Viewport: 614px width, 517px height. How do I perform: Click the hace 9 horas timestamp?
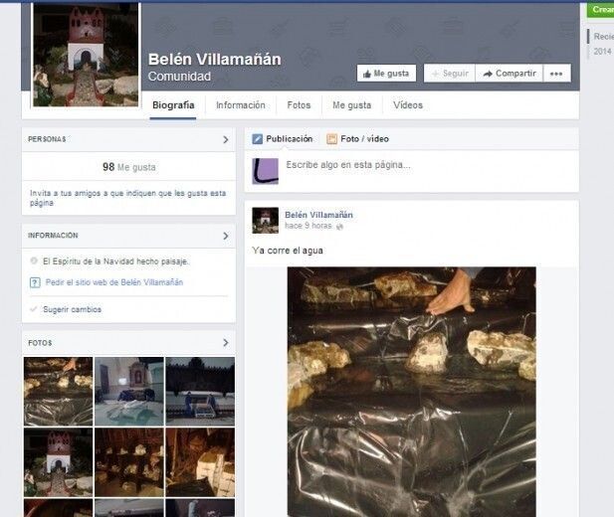308,226
